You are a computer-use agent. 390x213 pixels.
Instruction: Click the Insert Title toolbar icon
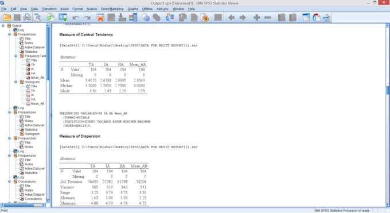317,17
